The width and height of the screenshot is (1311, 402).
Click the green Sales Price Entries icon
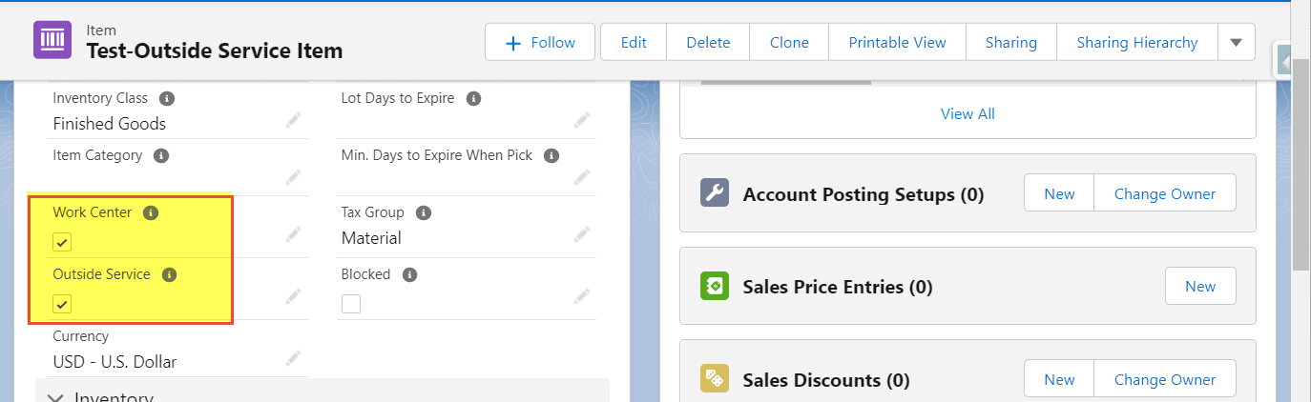tap(715, 286)
